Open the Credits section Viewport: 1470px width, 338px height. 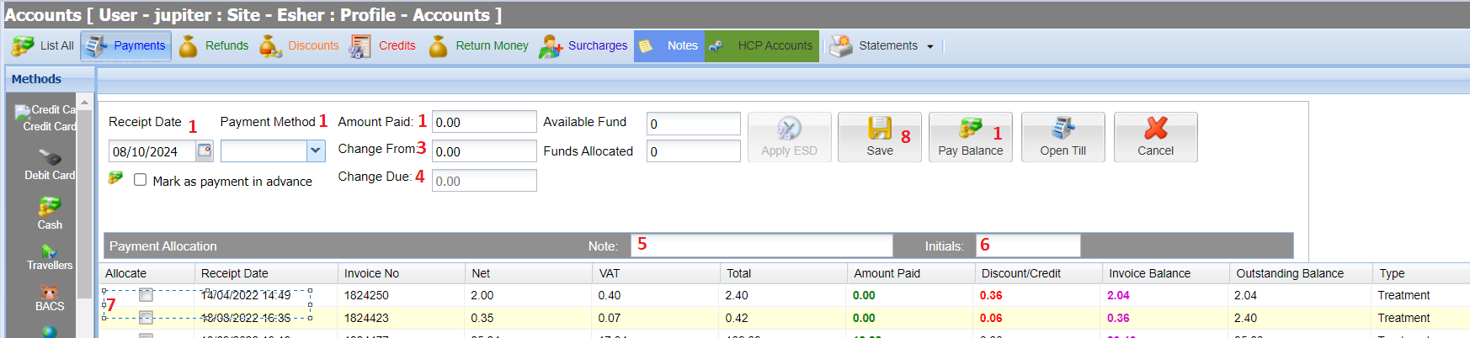pyautogui.click(x=383, y=46)
